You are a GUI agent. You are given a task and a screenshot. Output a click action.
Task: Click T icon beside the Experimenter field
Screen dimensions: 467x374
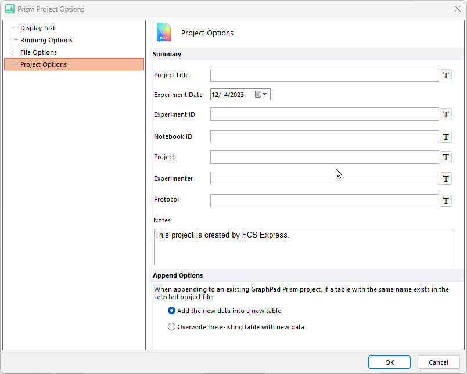pos(446,179)
